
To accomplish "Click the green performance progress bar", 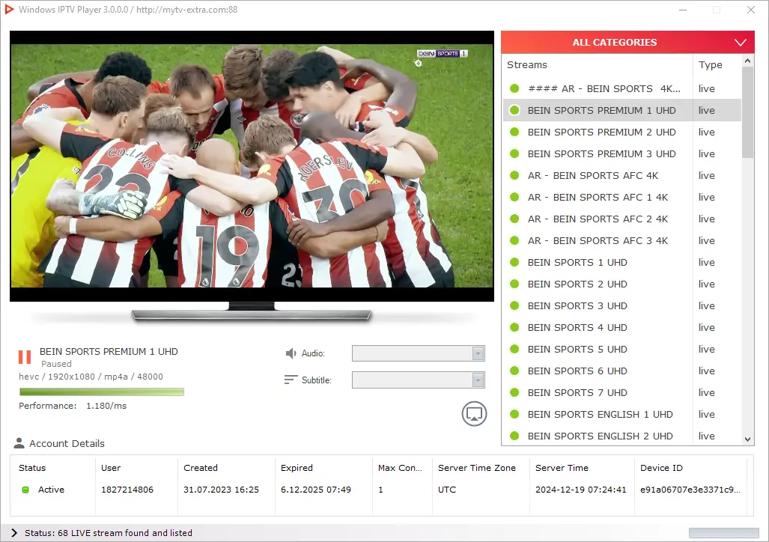I will coord(102,392).
